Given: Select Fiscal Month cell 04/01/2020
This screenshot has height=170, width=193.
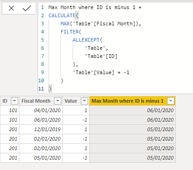Looking at the screenshot, I should [41, 110].
